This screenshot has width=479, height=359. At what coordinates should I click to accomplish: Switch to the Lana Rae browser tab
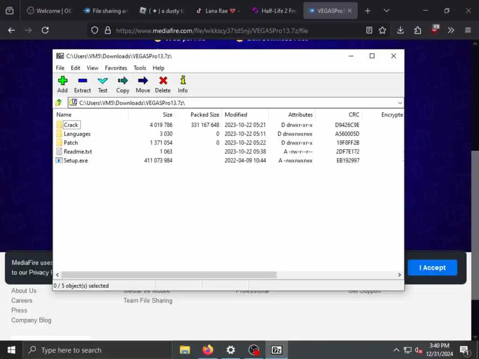pyautogui.click(x=218, y=11)
